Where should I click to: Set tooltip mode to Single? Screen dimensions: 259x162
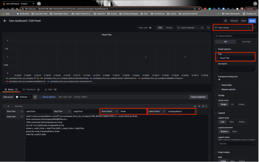(x=224, y=105)
